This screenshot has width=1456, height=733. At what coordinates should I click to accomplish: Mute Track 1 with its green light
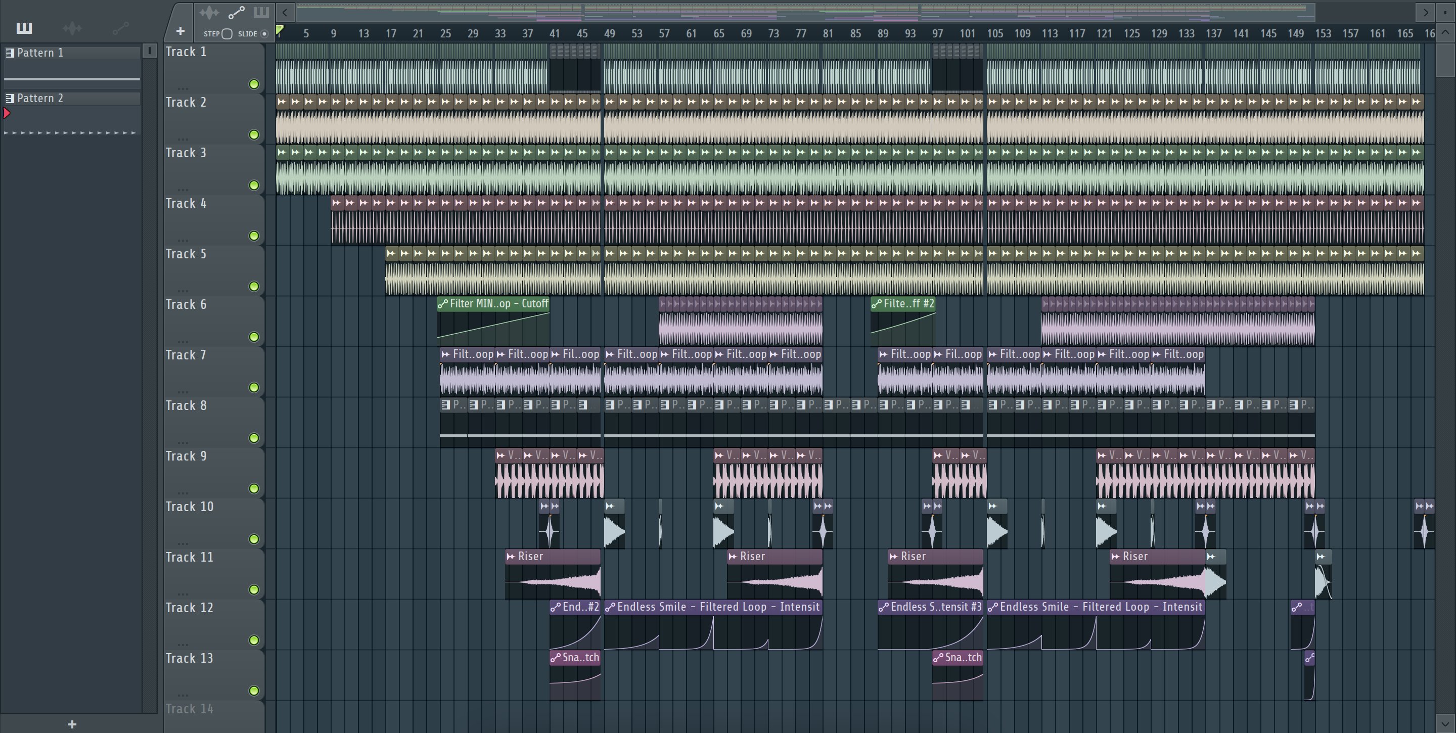click(254, 84)
